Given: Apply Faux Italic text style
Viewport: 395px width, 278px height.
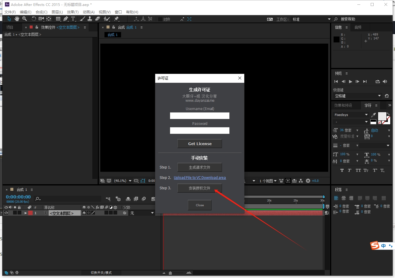Looking at the screenshot, I should pos(350,170).
